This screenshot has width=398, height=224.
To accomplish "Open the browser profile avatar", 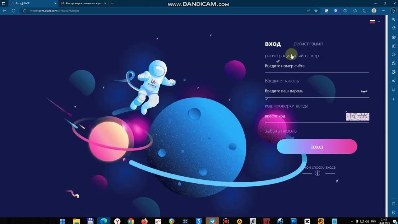I will (x=374, y=11).
